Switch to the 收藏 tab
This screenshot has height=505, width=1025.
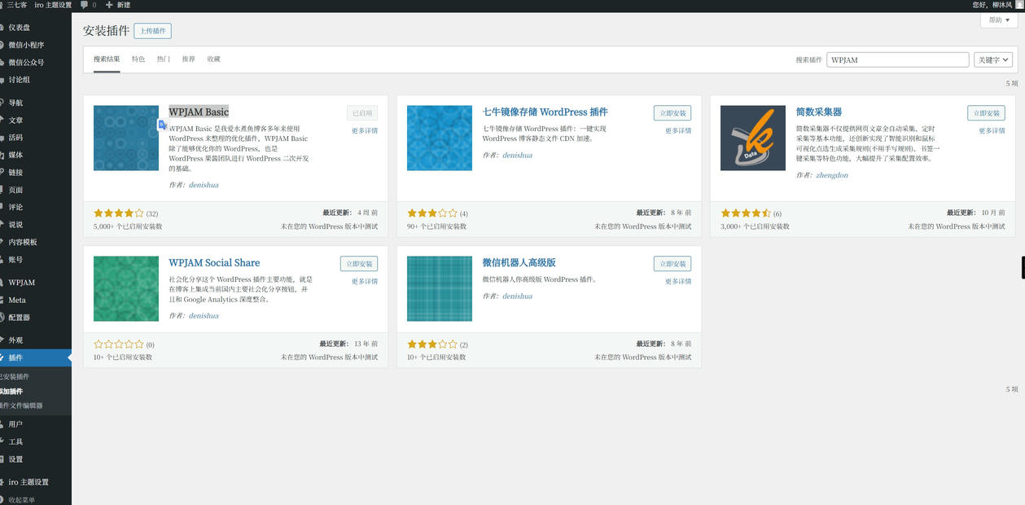[214, 59]
